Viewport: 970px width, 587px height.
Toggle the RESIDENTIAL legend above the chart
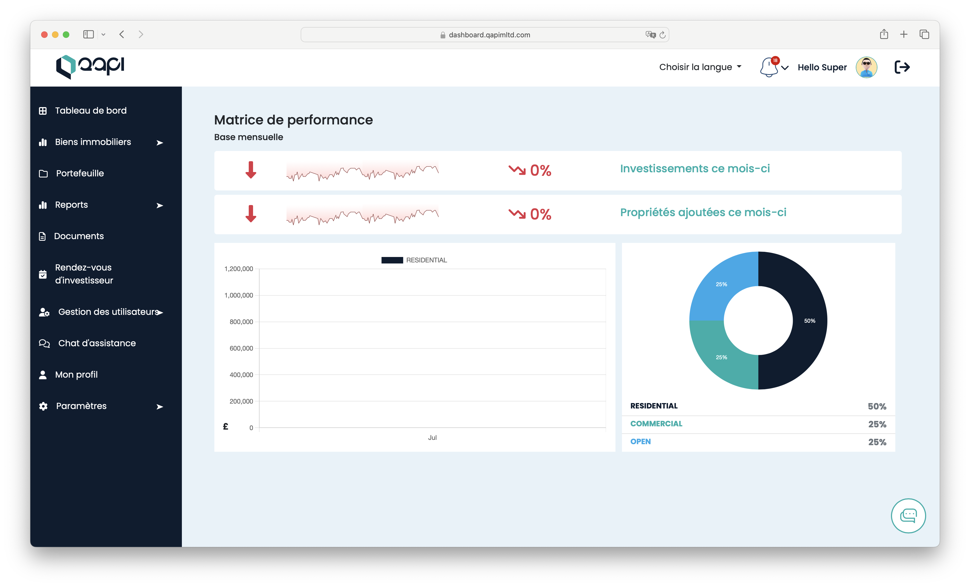414,260
